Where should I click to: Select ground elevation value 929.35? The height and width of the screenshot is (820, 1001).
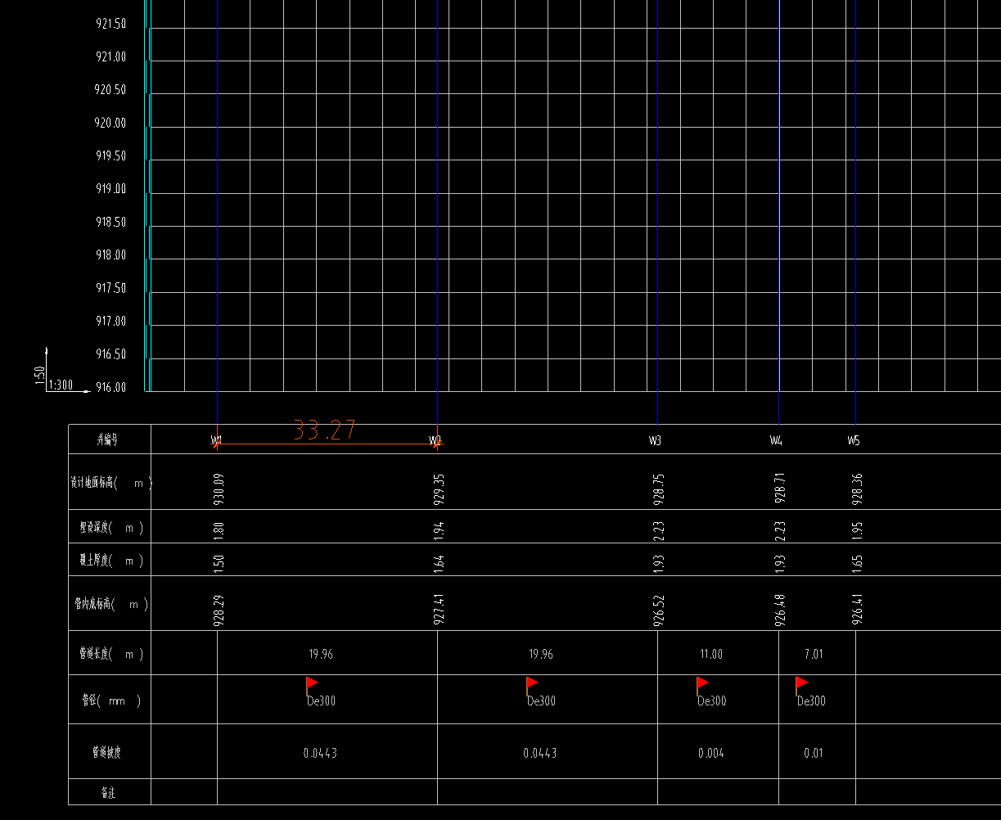(439, 488)
